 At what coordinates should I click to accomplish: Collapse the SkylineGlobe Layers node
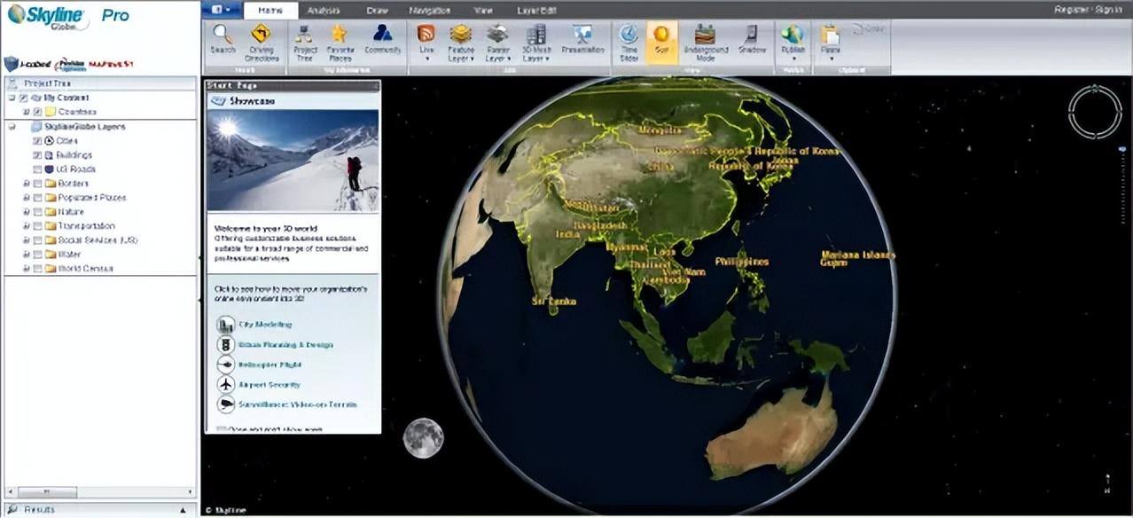coord(12,127)
